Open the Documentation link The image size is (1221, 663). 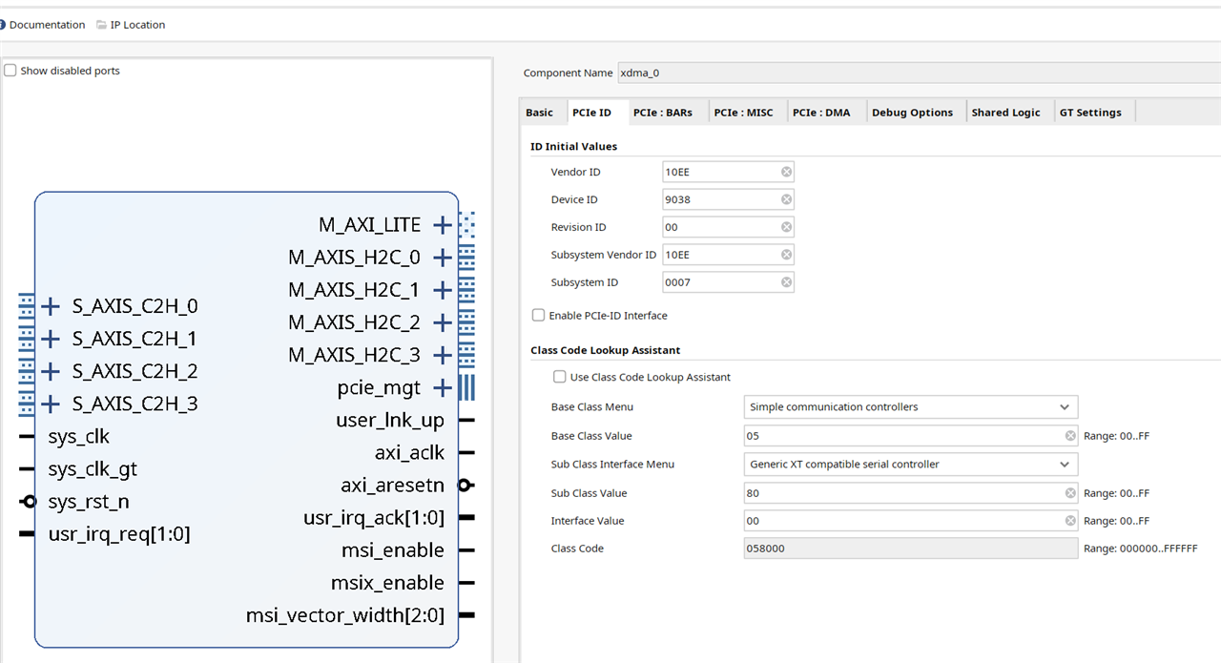(x=47, y=25)
